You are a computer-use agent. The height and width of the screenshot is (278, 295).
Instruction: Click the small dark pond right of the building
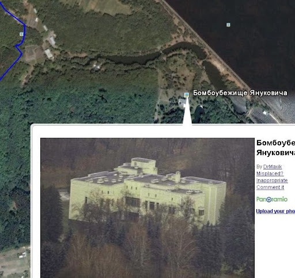(x=198, y=113)
